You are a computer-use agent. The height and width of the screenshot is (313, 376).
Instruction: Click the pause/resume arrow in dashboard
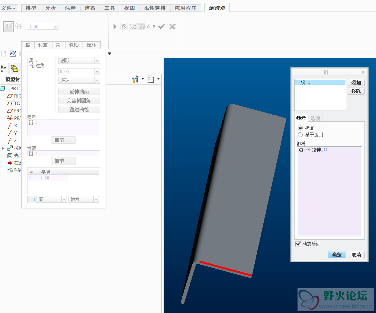(x=115, y=26)
